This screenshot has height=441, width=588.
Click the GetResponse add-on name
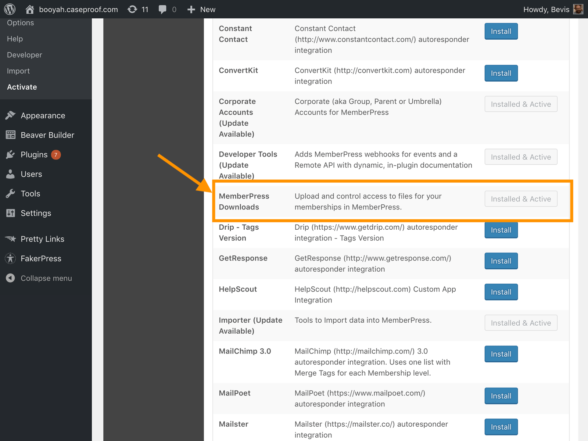243,258
